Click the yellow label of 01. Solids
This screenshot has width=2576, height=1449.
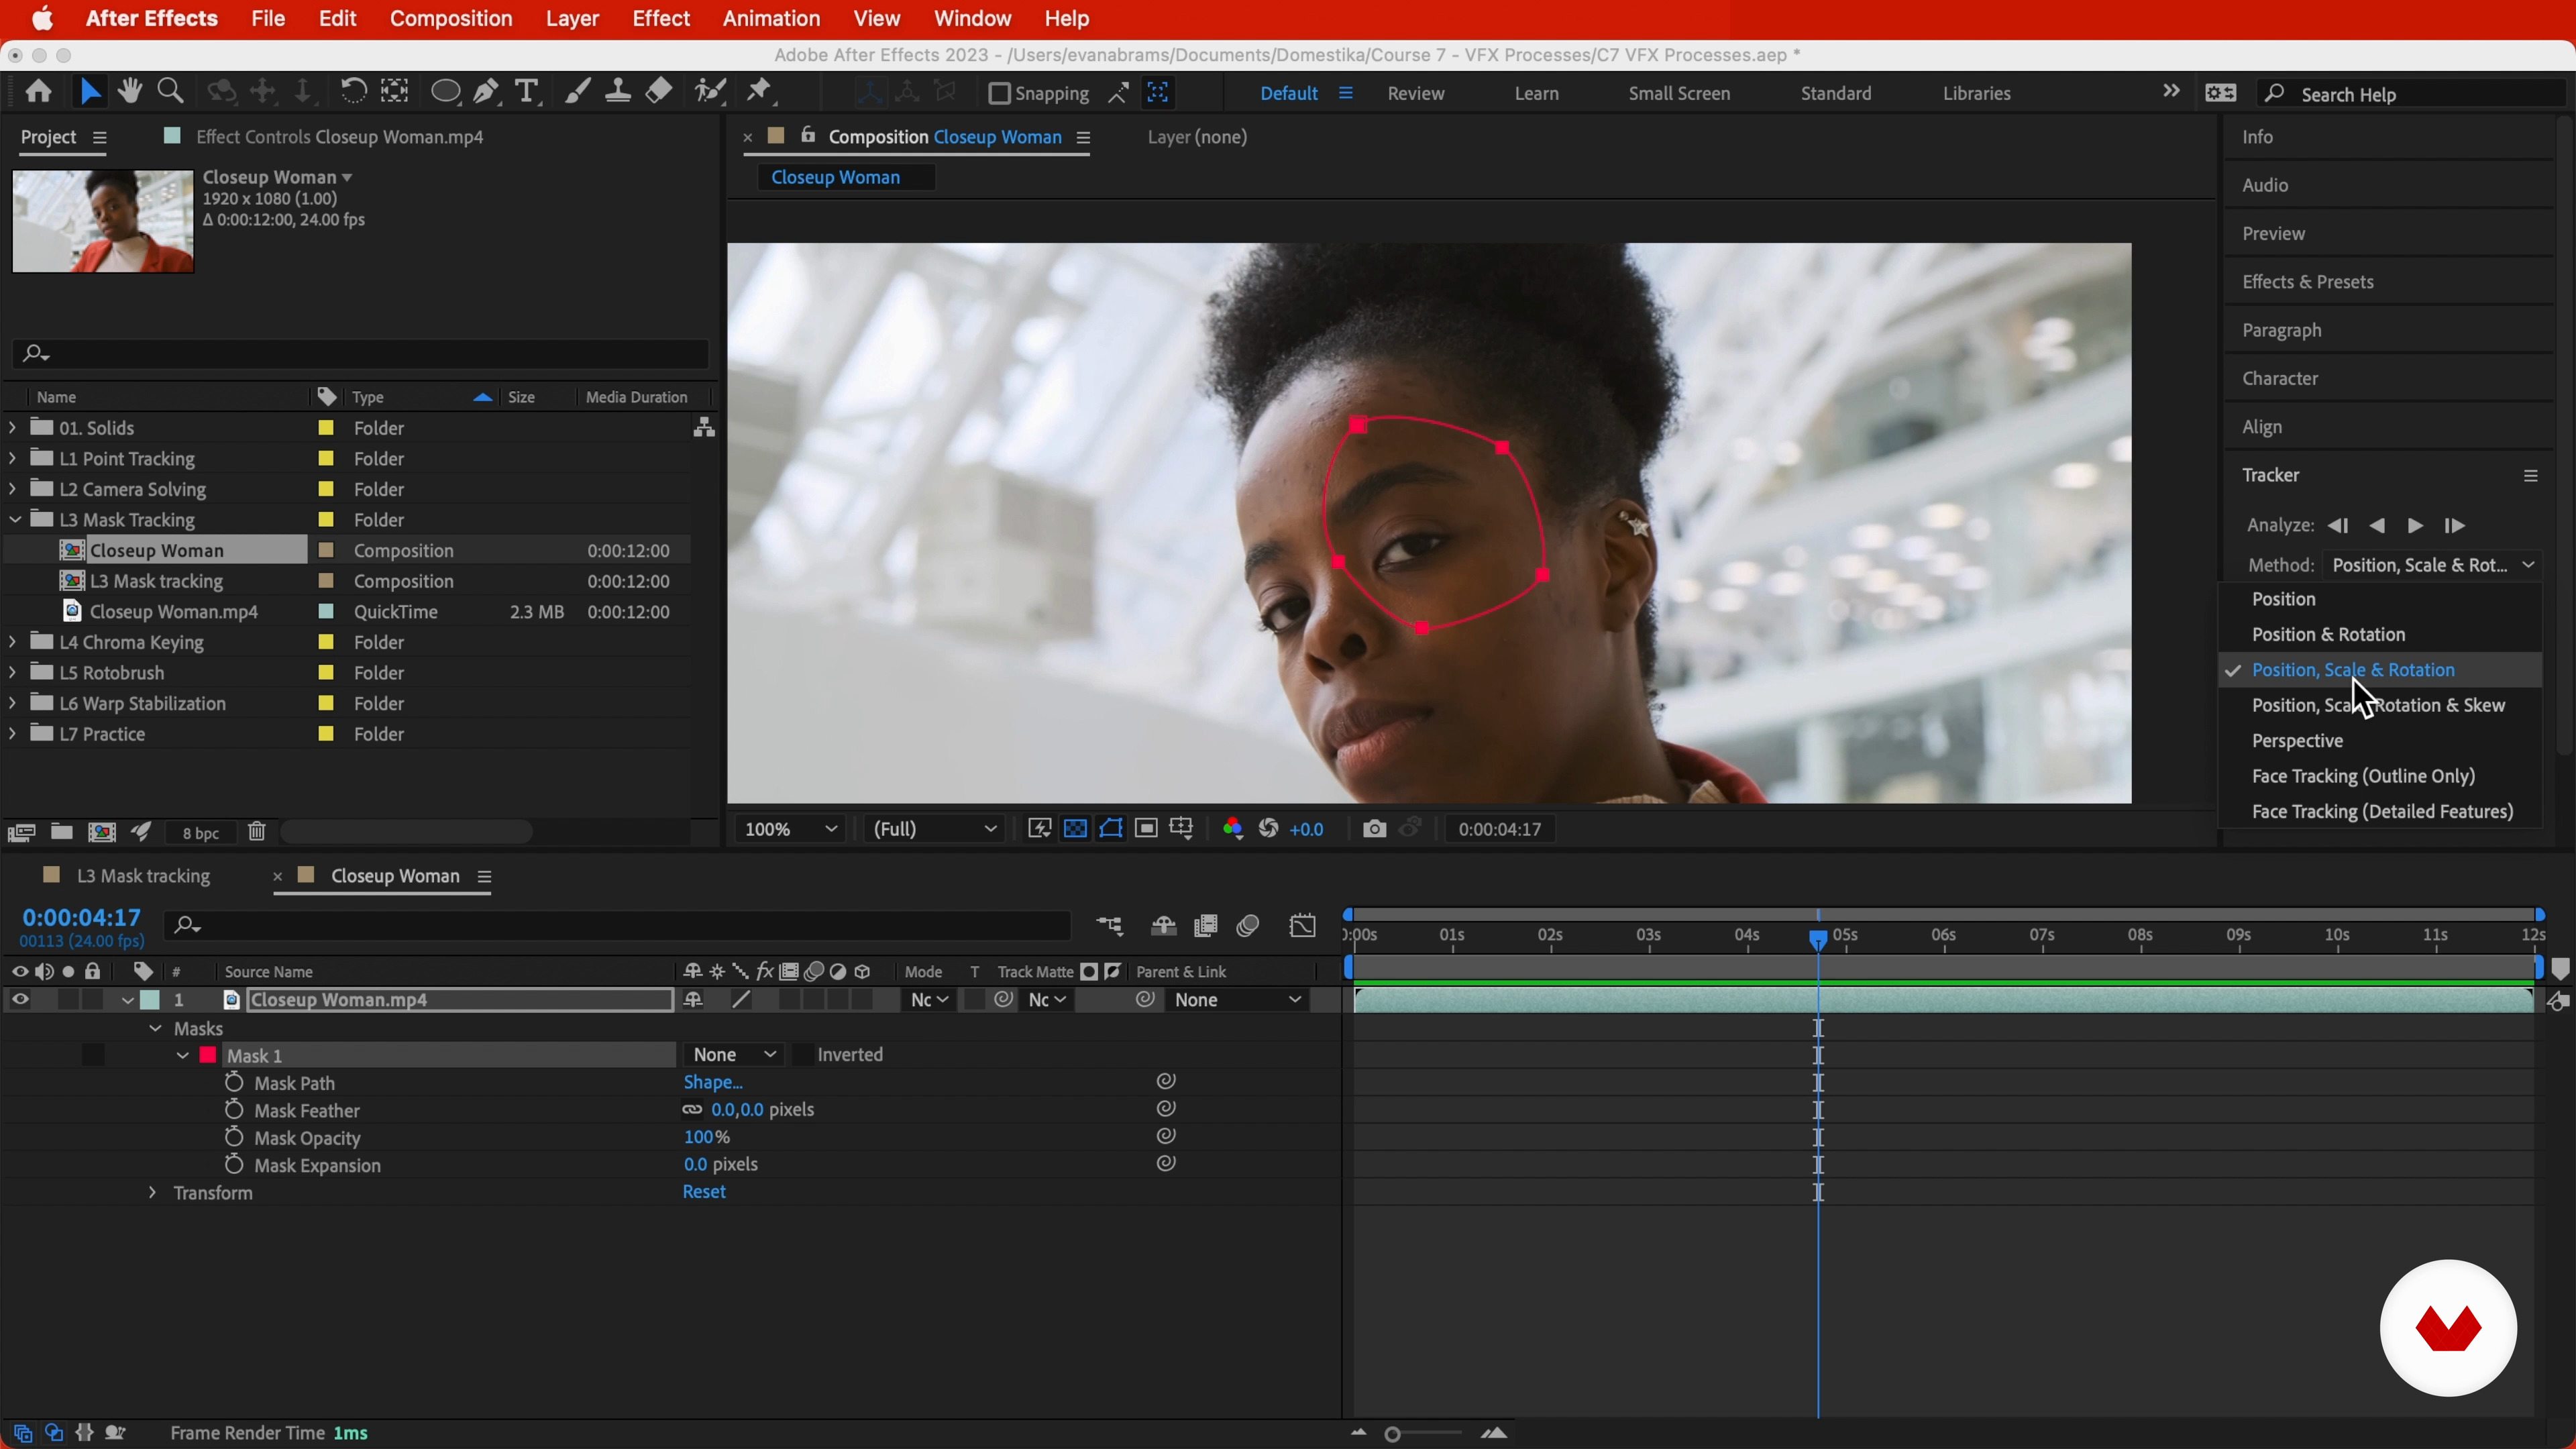pyautogui.click(x=326, y=428)
